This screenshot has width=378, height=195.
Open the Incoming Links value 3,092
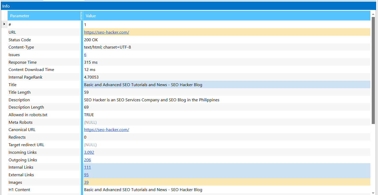click(x=89, y=152)
